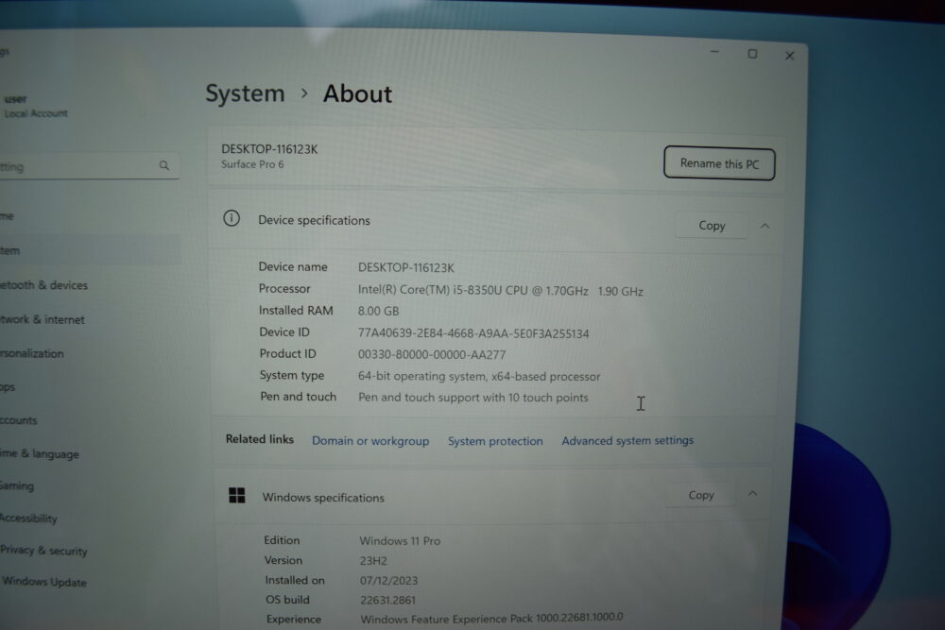
Task: Click the About page title
Action: click(x=357, y=94)
